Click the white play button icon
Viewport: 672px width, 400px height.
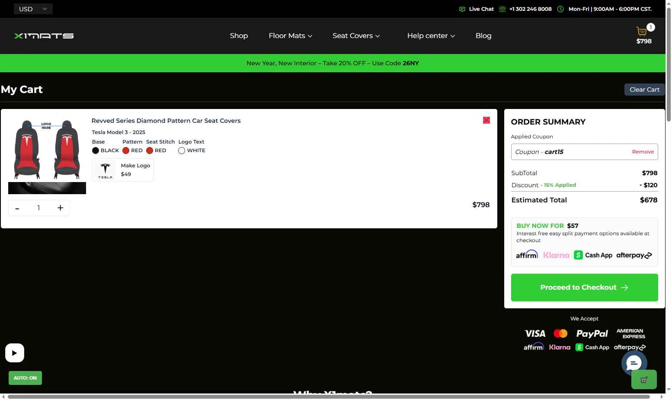pos(15,353)
